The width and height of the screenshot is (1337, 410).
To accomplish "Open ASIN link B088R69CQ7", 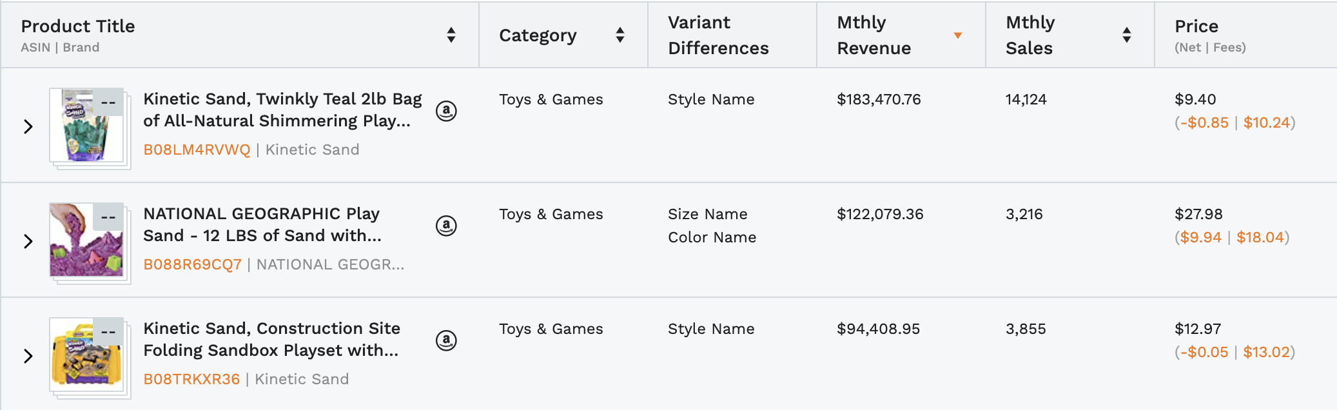I will click(x=192, y=264).
